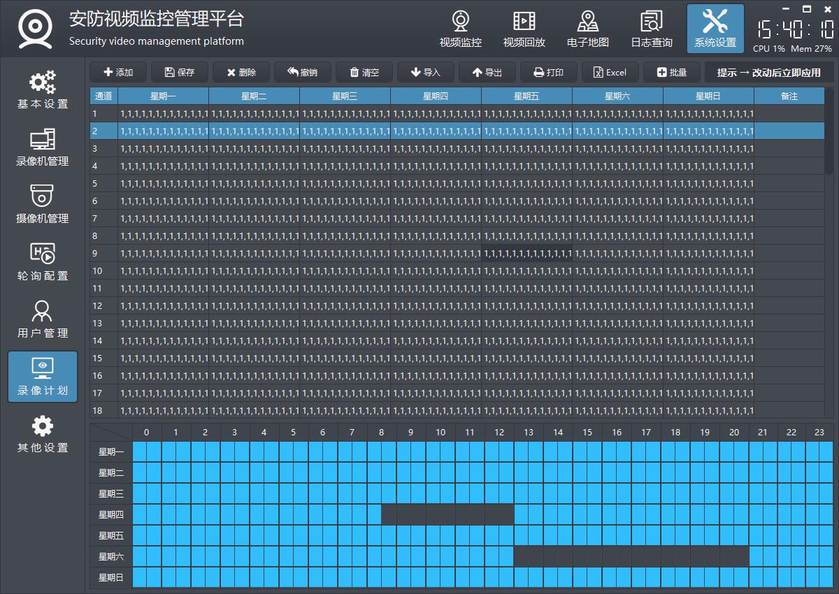The width and height of the screenshot is (839, 594).
Task: Go to 摄像机管理 camera management
Action: tap(43, 205)
